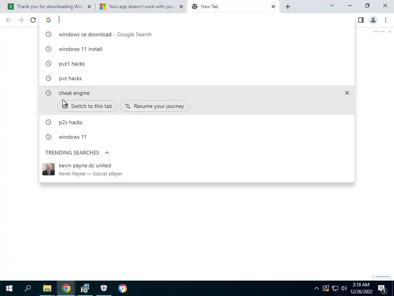Screen dimensions: 394x296
Task: Click the Google icon in address bar
Action: point(48,20)
